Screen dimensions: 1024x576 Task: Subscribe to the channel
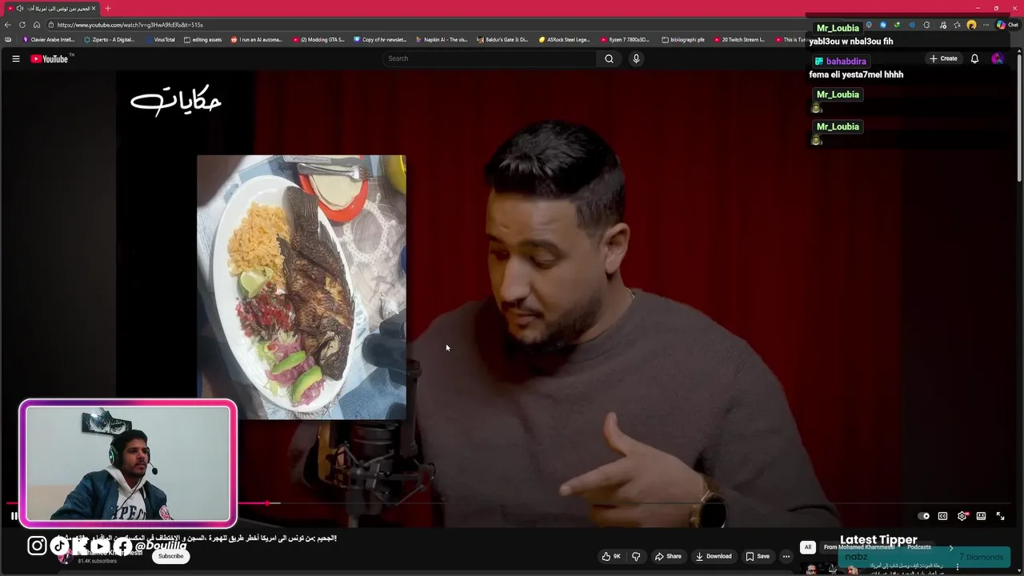170,556
